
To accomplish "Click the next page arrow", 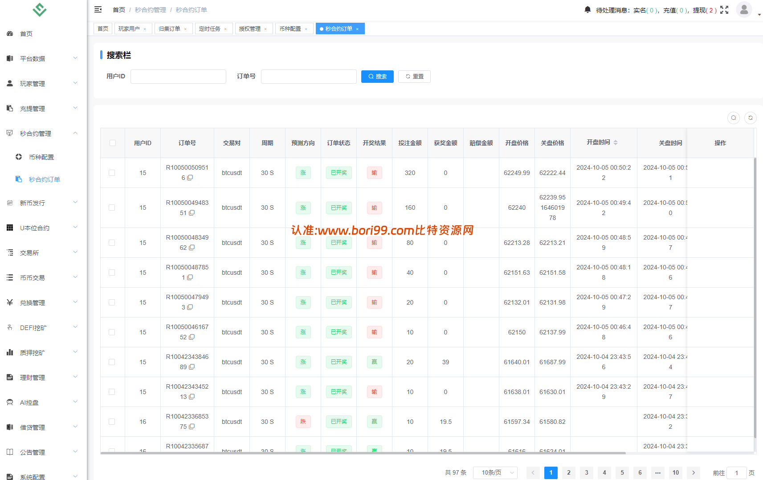I will point(694,472).
